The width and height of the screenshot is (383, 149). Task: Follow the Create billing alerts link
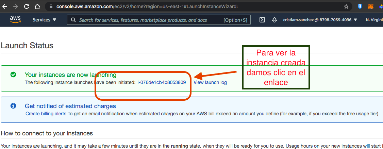point(46,114)
